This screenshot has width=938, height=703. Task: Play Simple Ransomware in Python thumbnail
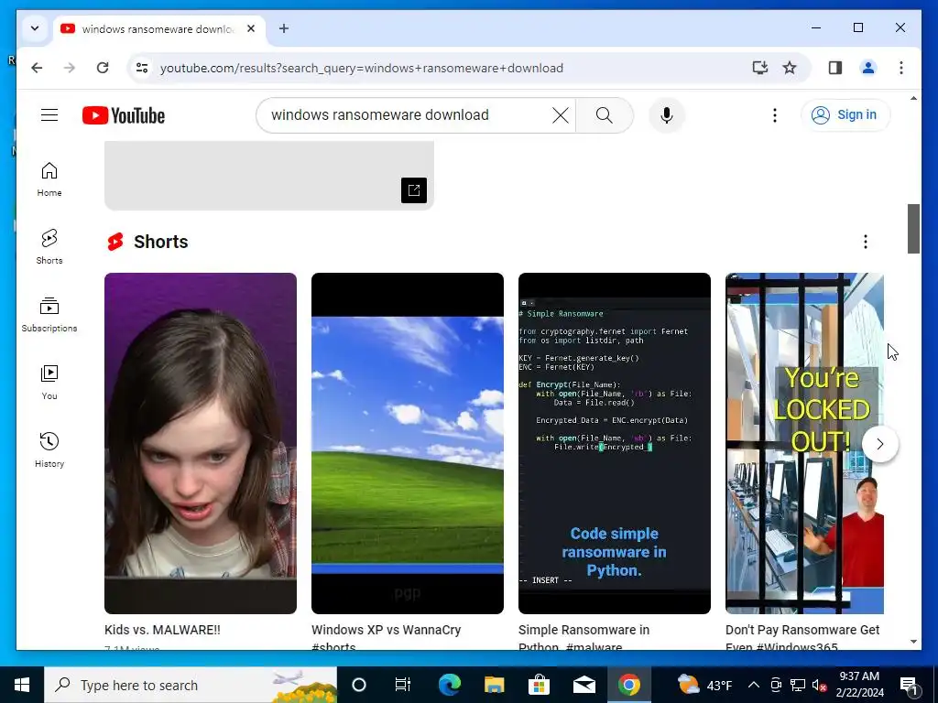tap(615, 443)
